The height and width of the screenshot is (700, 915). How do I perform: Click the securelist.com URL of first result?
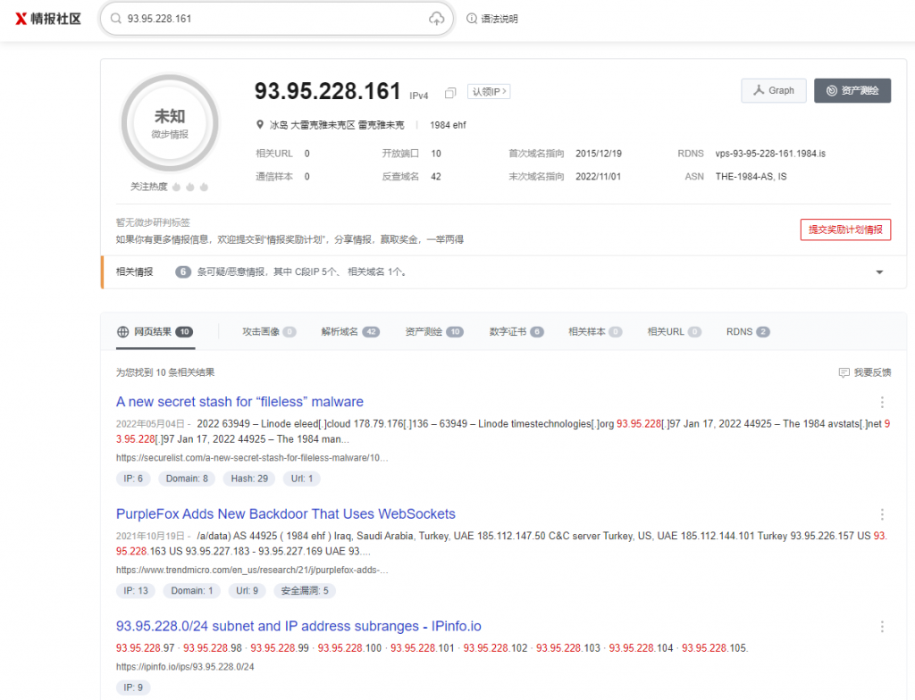click(x=252, y=458)
